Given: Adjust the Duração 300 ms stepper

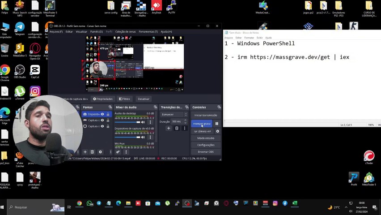Looking at the screenshot, I should [x=185, y=121].
